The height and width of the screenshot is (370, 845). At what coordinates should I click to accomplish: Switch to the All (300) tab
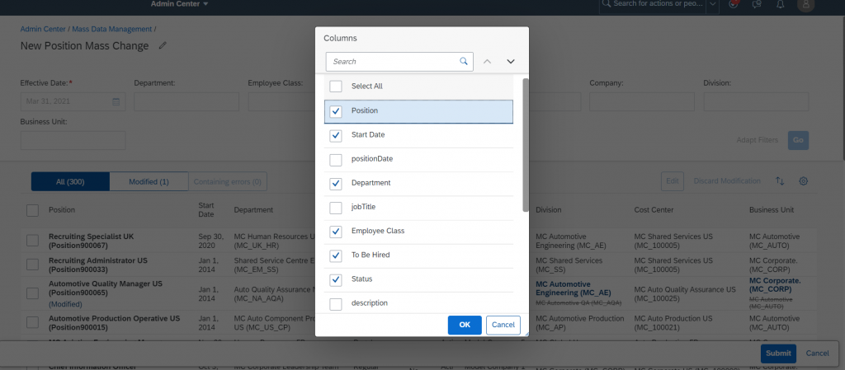(70, 182)
